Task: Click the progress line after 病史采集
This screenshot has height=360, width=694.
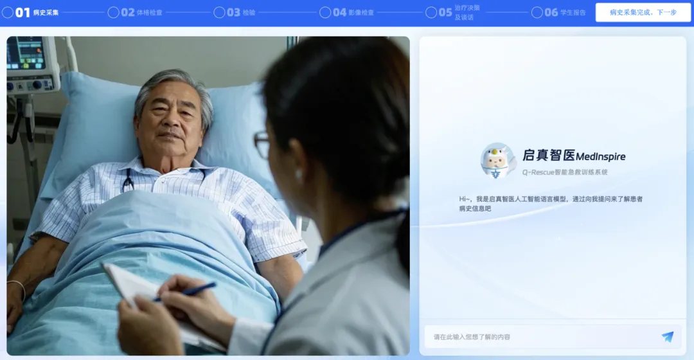Action: tap(84, 12)
